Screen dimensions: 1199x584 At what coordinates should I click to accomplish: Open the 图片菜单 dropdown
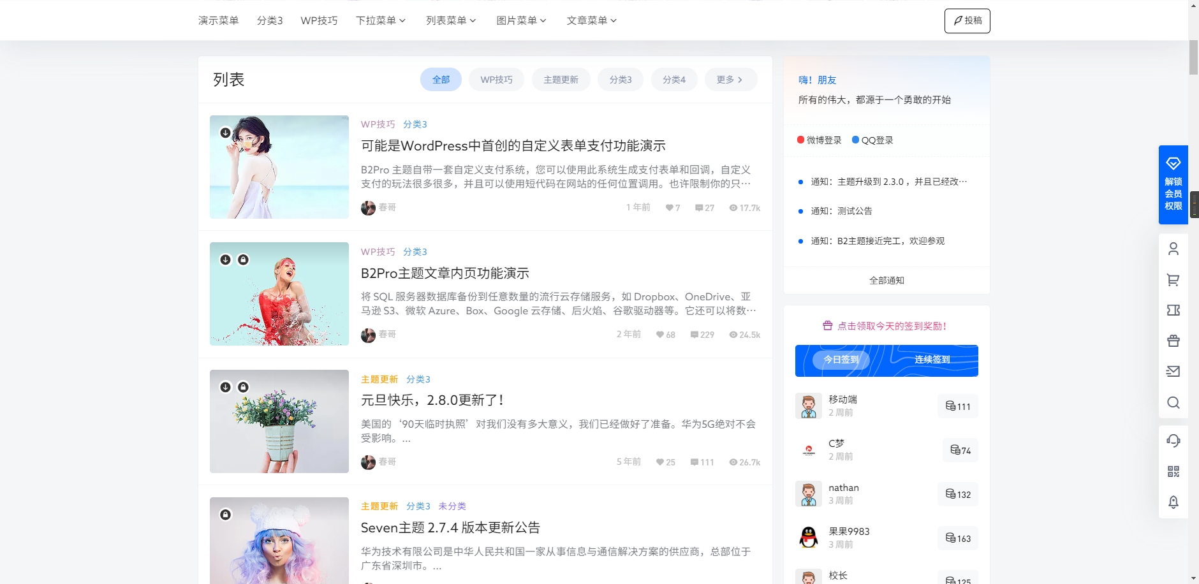(x=520, y=20)
